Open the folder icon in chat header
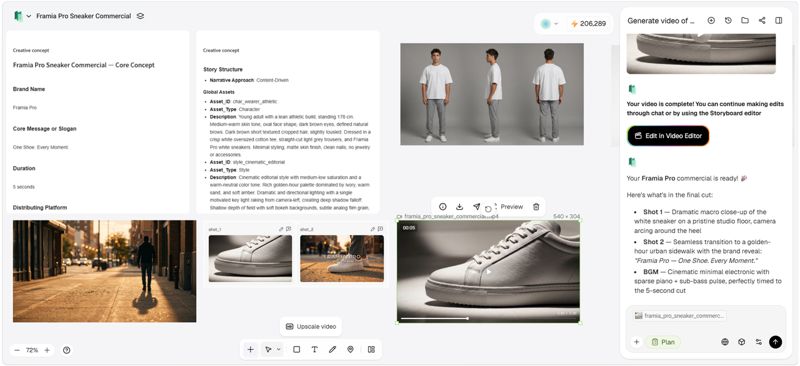The image size is (800, 366). click(745, 21)
